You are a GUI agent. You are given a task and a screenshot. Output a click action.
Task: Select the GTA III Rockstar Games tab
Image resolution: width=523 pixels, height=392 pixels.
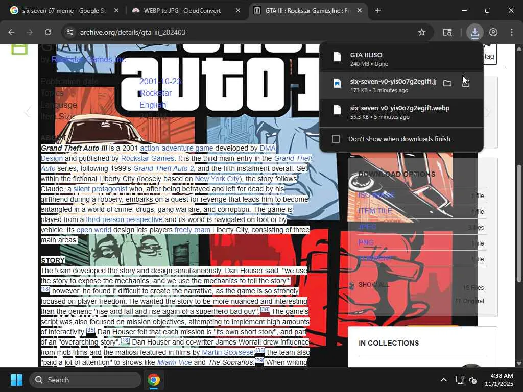307,10
